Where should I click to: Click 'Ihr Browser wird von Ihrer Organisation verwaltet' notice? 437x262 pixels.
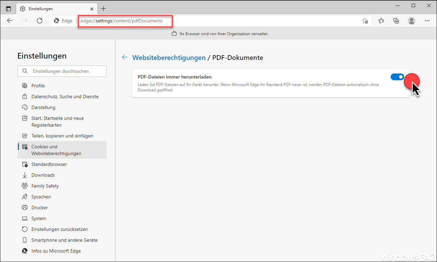tap(224, 34)
